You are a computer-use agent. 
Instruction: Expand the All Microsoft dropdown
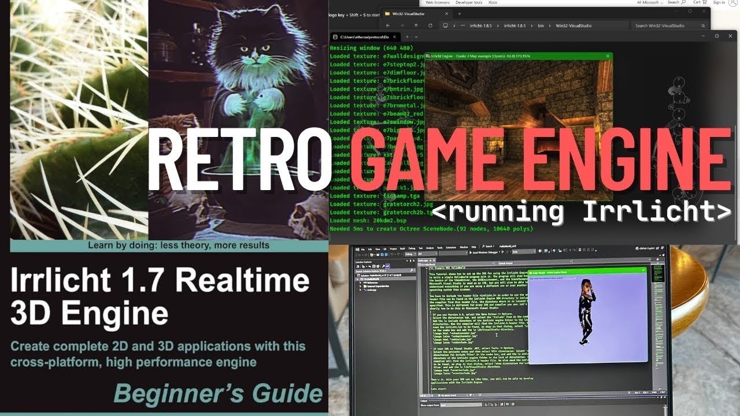point(650,2)
